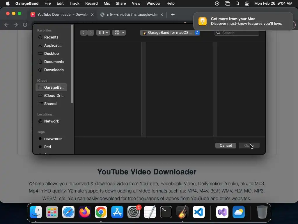Screen dimensions: 298x224
Task: Select Applications in the sidebar
Action: pyautogui.click(x=51, y=45)
